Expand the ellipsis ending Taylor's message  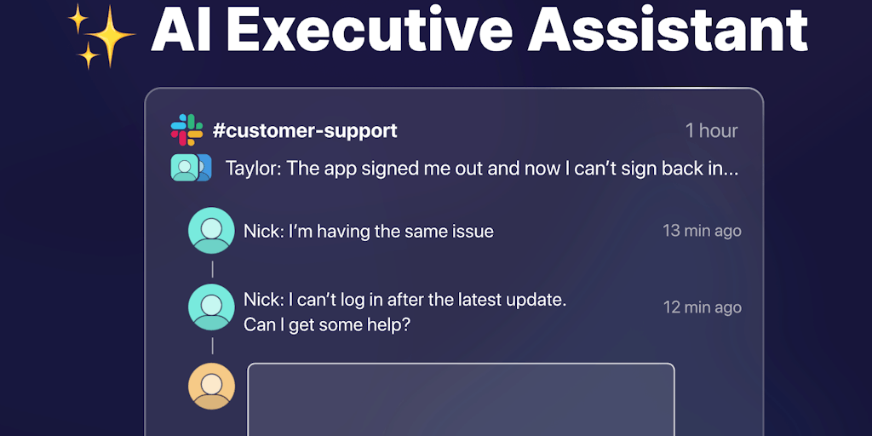[x=729, y=169]
